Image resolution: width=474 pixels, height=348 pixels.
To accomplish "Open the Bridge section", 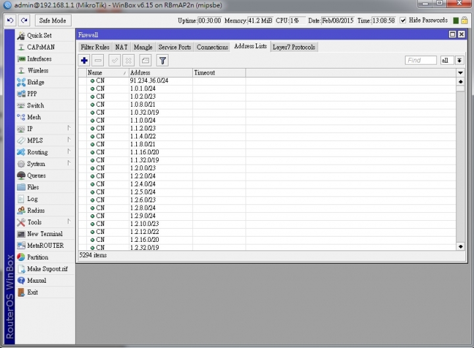I will pyautogui.click(x=45, y=82).
